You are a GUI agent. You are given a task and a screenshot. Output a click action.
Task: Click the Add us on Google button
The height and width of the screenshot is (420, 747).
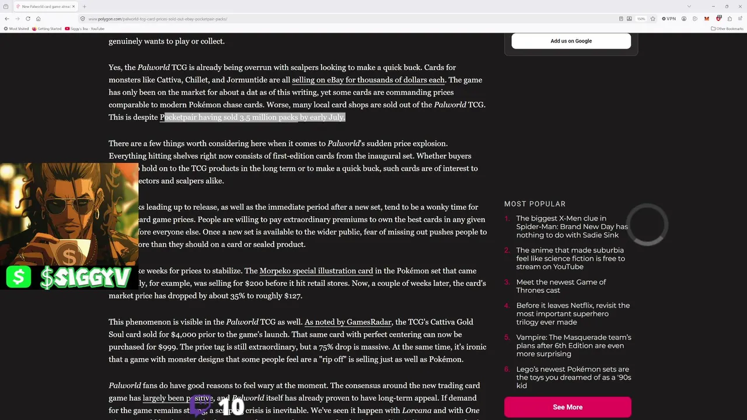(571, 41)
